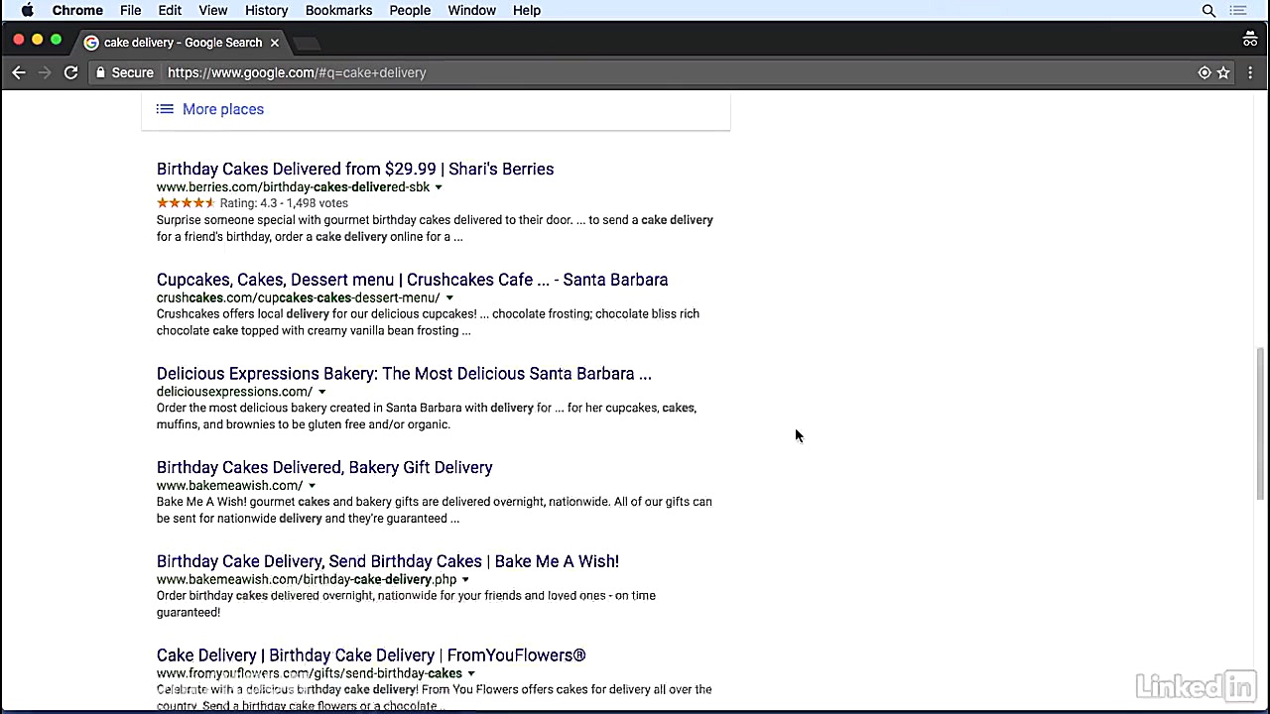The image size is (1270, 714).
Task: Close the cake delivery tab
Action: pos(275,43)
